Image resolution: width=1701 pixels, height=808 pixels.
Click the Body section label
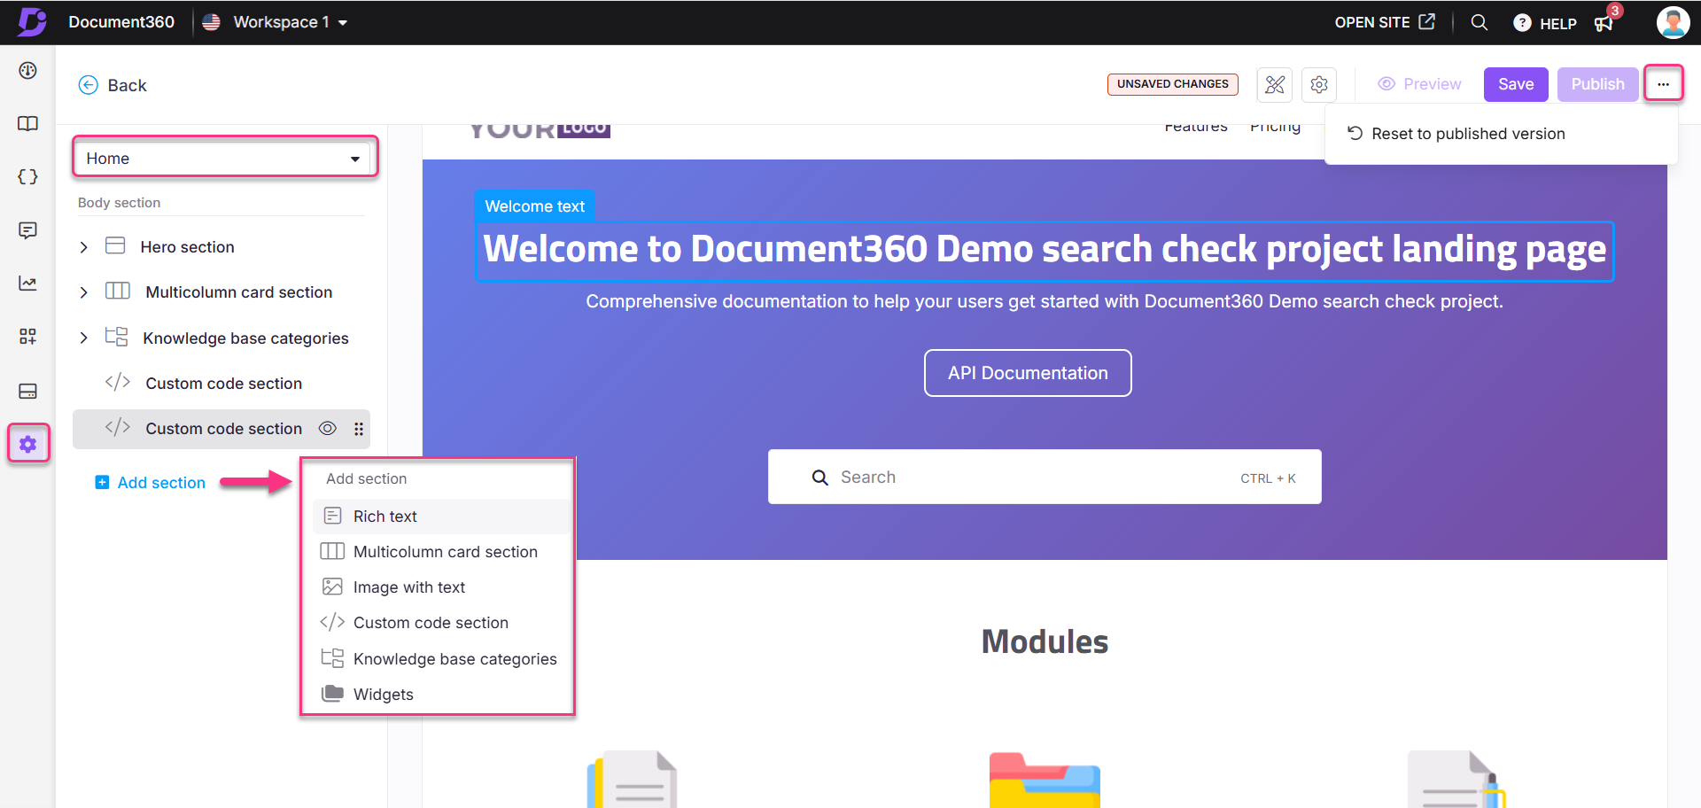point(119,203)
